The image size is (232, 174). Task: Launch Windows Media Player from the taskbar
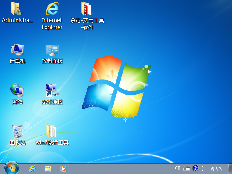pyautogui.click(x=64, y=168)
